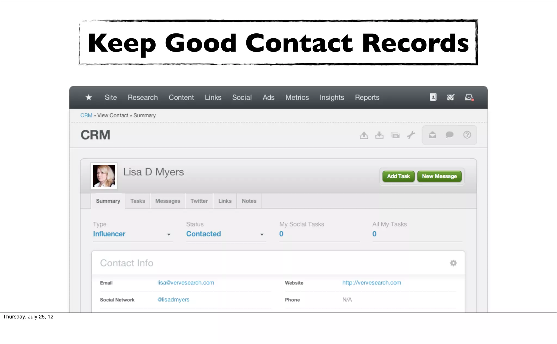The image size is (557, 344).
Task: Open the question mark help icon
Action: [467, 135]
